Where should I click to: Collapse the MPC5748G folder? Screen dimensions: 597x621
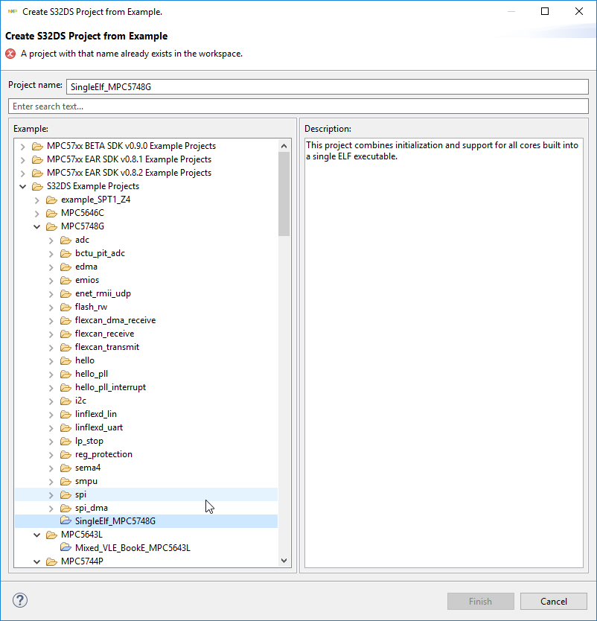pos(36,226)
